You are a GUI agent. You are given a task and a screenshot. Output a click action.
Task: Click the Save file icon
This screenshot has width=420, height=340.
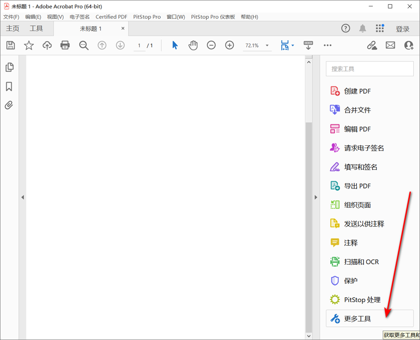(11, 45)
